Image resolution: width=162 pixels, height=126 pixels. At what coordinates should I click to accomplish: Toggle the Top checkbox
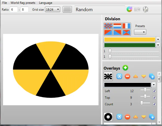154,98
